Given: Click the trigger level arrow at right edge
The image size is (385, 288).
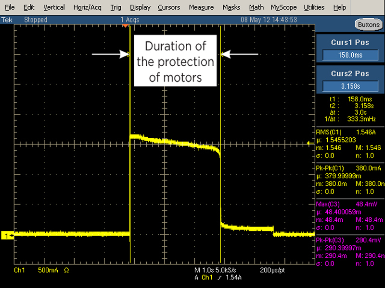Looking at the screenshot, I should point(310,143).
